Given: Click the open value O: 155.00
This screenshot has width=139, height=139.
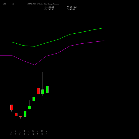Looking at the screenshot, I should click(49, 9).
